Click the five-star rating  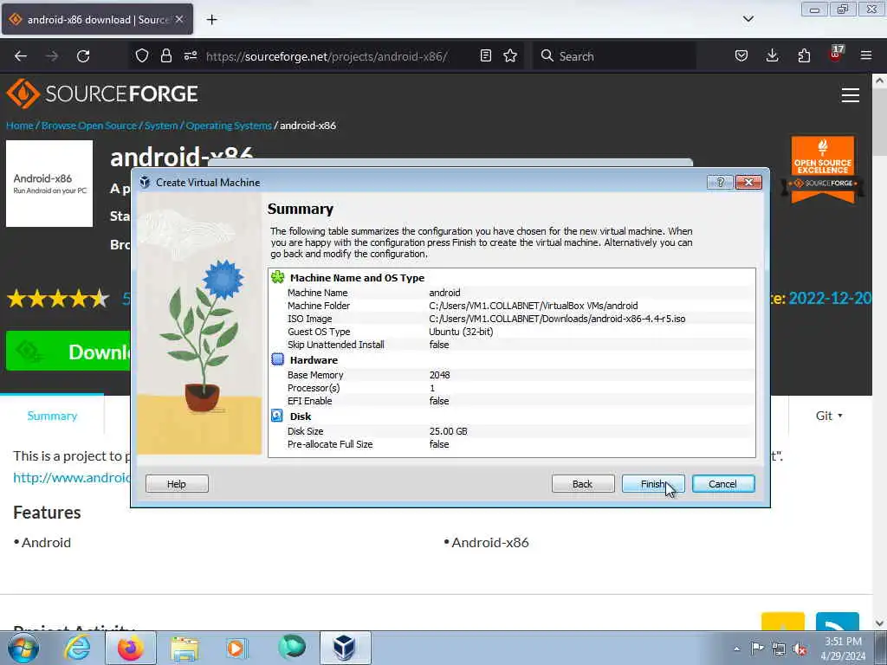tap(58, 298)
